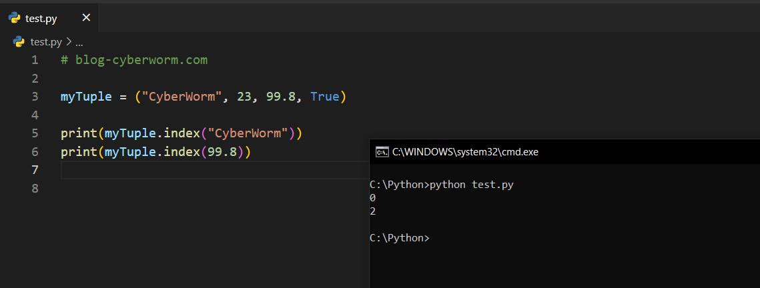The height and width of the screenshot is (288, 760).
Task: Focus the cmd.exe window title bar text
Action: click(464, 151)
